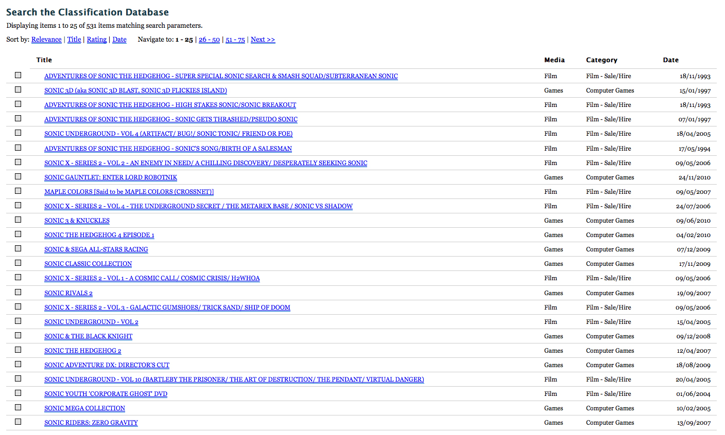Check the Sonic Mega Collection row checkbox

click(x=18, y=407)
